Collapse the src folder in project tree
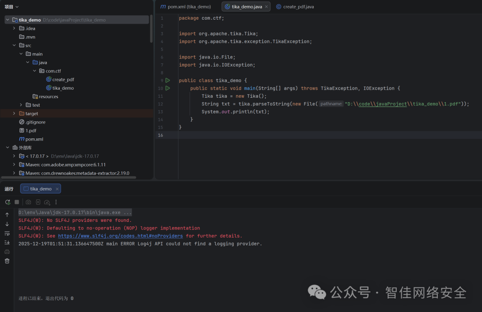This screenshot has width=482, height=312. click(x=14, y=46)
